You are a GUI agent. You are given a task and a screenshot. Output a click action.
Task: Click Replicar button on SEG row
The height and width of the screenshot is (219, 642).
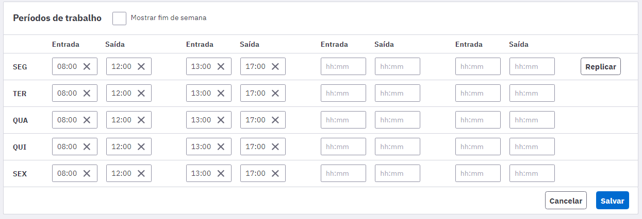click(601, 66)
